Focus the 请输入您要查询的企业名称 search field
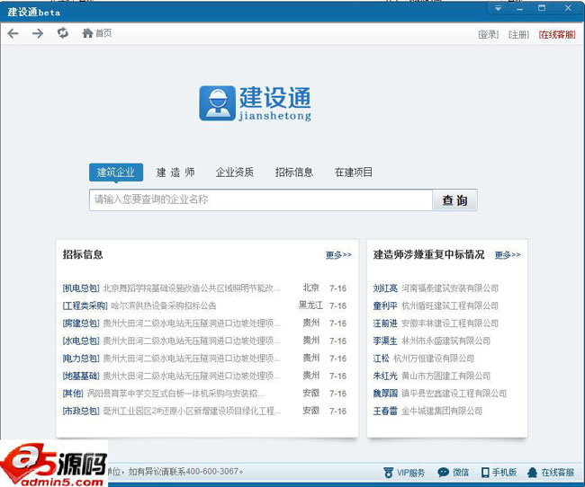 click(261, 199)
